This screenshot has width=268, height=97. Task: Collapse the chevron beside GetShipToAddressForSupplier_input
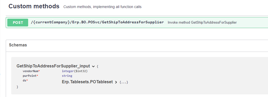coord(93,66)
